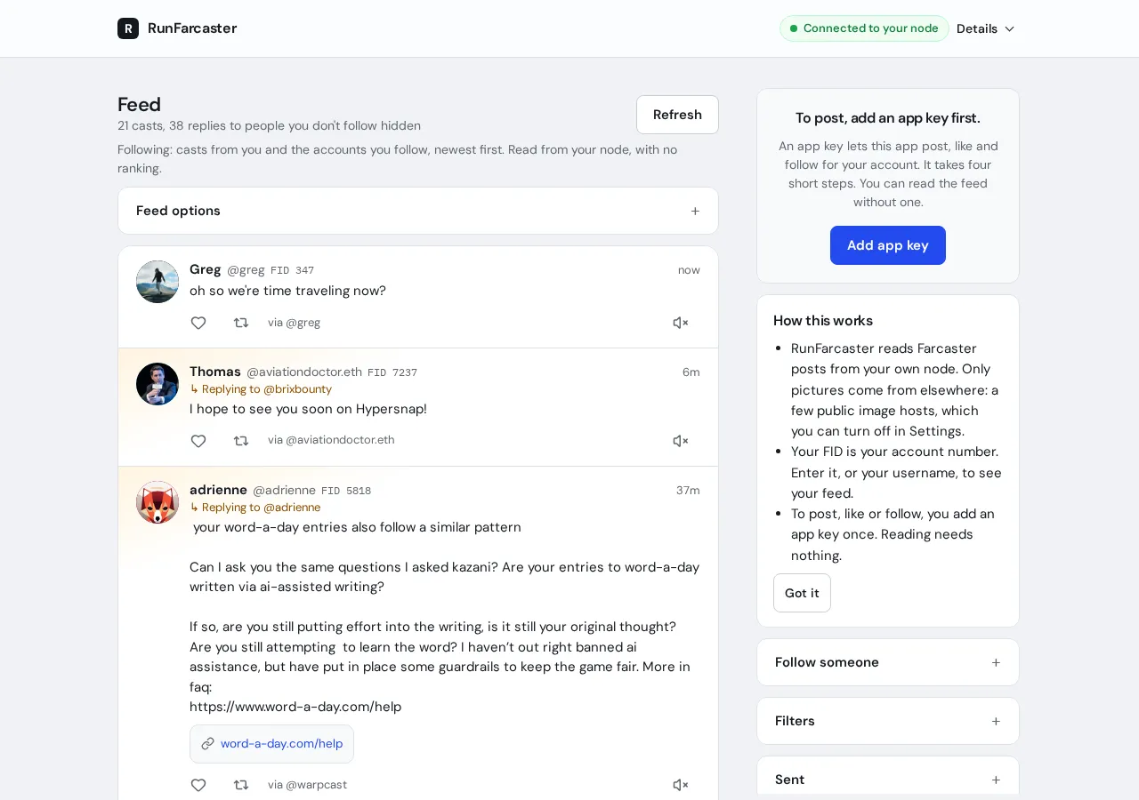Click the @greg handle beside Greg's name
The height and width of the screenshot is (800, 1139).
click(246, 270)
